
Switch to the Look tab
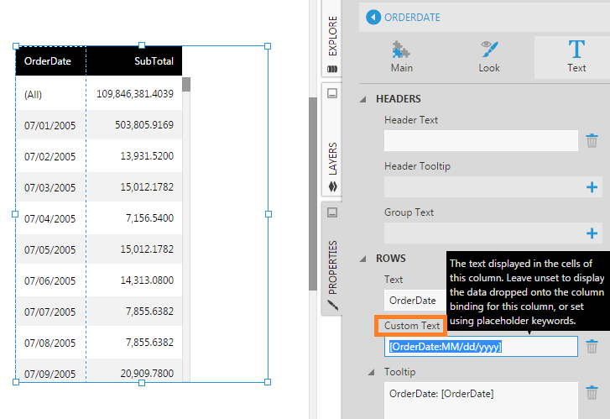(x=488, y=57)
